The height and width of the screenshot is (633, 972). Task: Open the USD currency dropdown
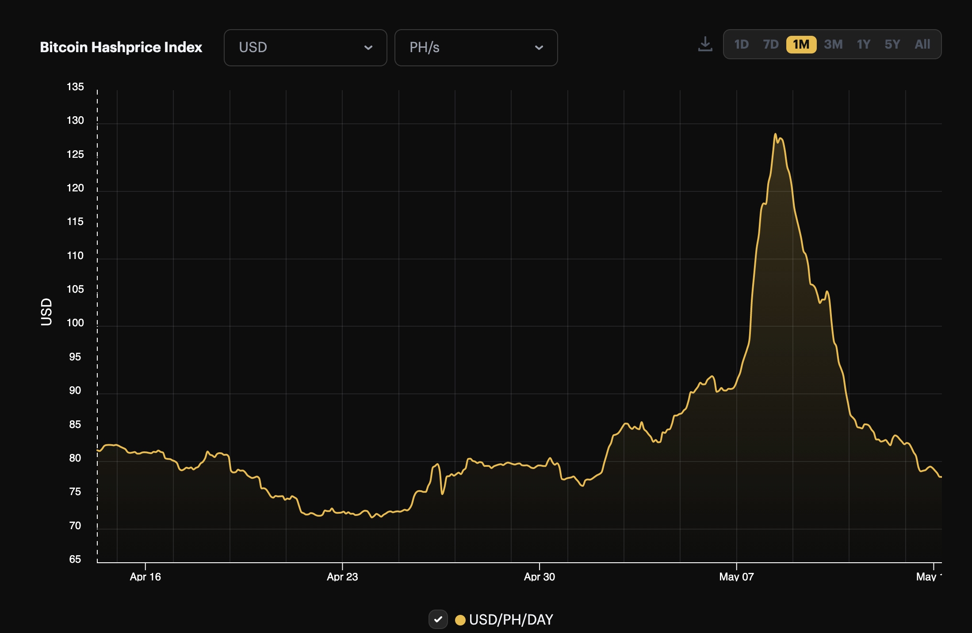point(305,47)
